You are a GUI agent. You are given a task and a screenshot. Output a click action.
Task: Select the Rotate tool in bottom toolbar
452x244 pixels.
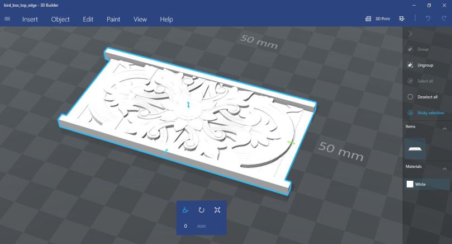(x=201, y=210)
